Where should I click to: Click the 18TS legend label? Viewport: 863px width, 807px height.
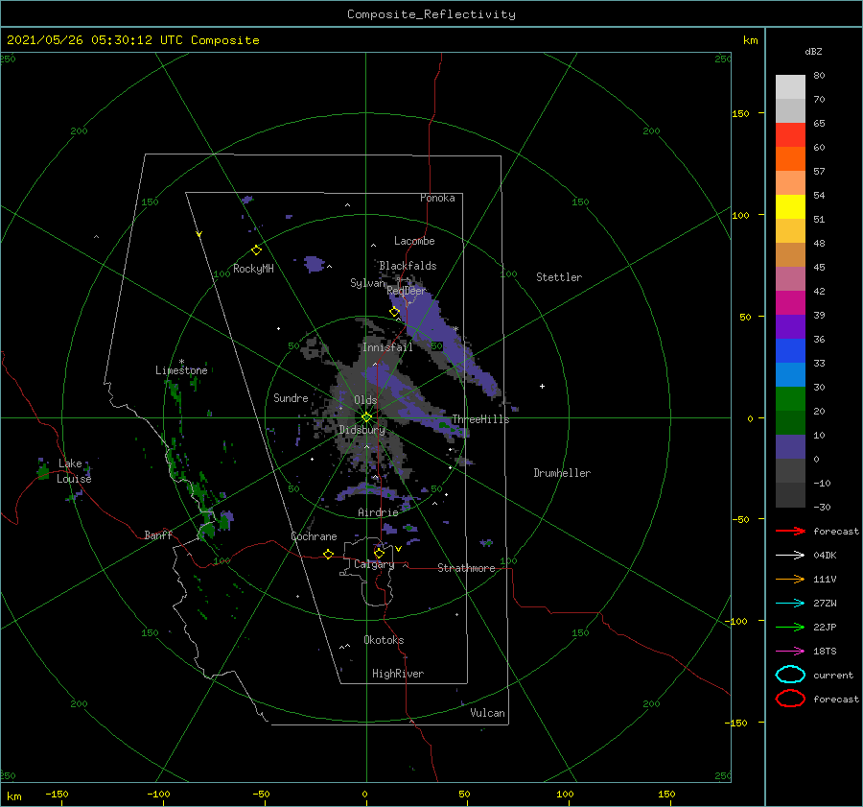(825, 651)
